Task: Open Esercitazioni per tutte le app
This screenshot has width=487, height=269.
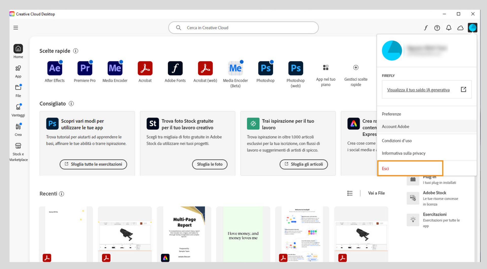Action: pyautogui.click(x=434, y=220)
